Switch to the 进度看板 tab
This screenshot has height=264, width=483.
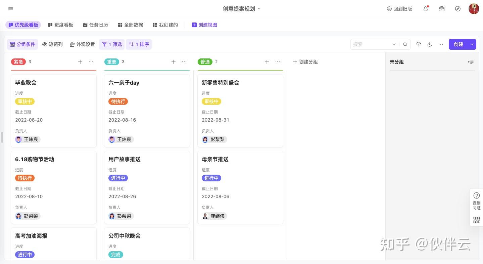tap(61, 25)
